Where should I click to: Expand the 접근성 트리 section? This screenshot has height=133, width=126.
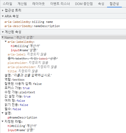(x=3, y=10)
